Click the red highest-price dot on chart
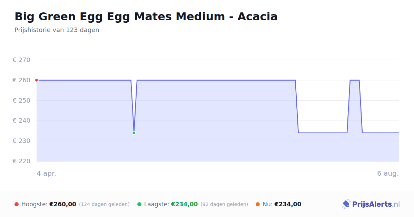 (37, 80)
